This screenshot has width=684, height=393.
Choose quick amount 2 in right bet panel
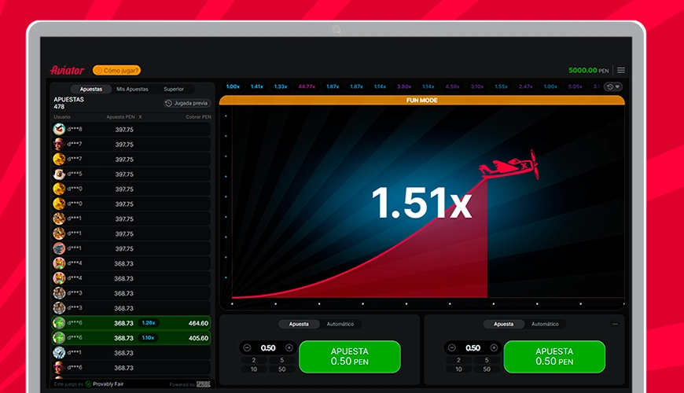point(458,360)
